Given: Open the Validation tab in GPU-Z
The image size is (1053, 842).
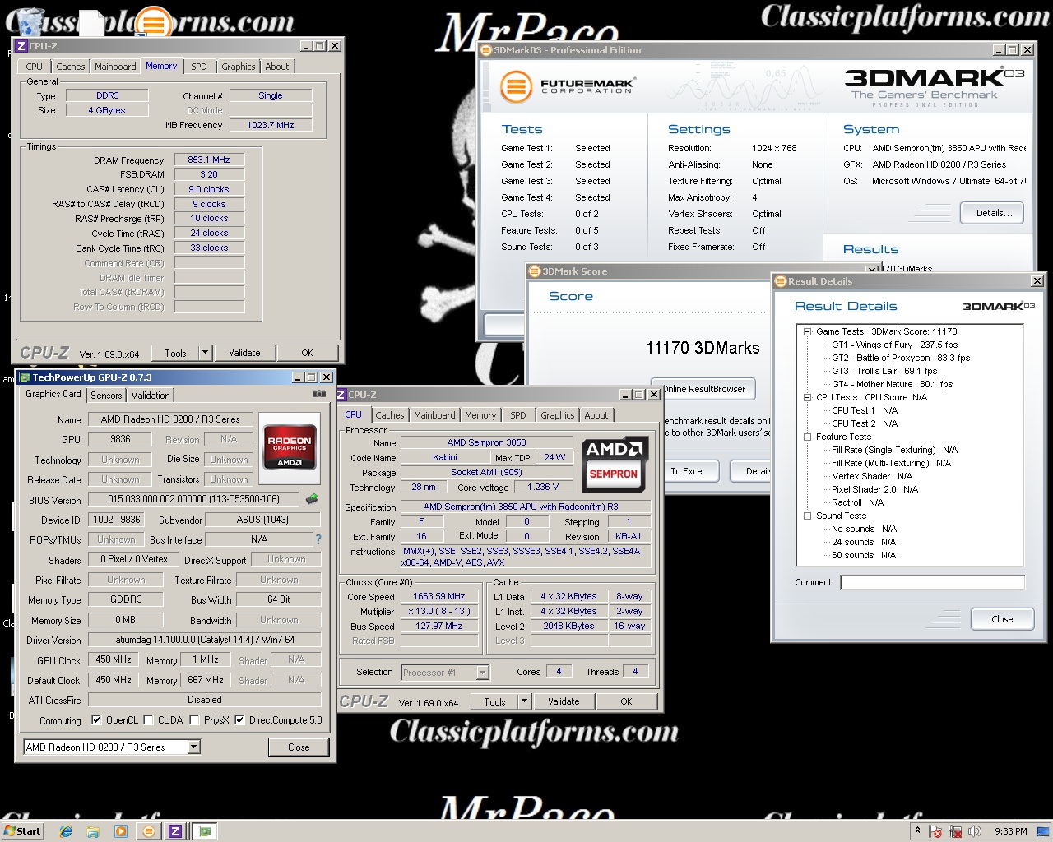Looking at the screenshot, I should point(151,396).
